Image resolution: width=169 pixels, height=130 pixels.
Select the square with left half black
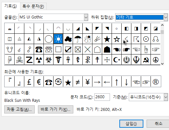coord(127,29)
